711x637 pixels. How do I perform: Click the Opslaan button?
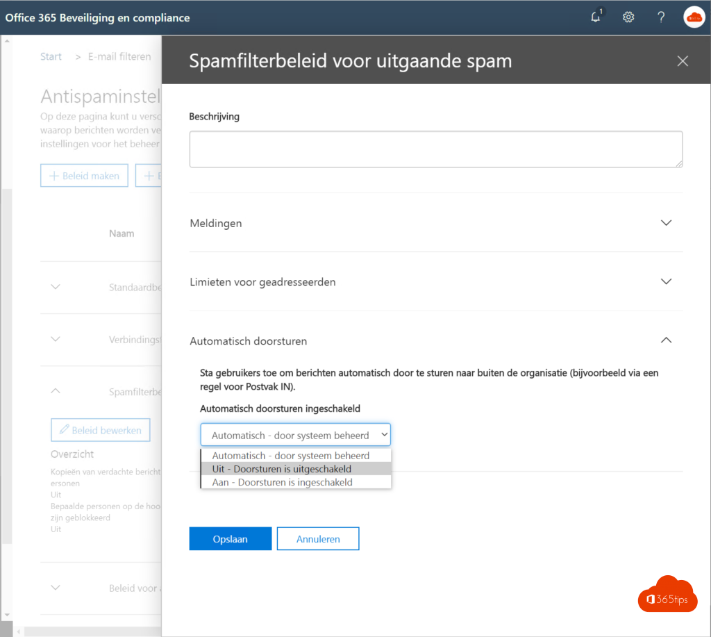[230, 538]
